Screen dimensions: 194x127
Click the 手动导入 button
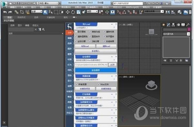[x=96, y=51]
